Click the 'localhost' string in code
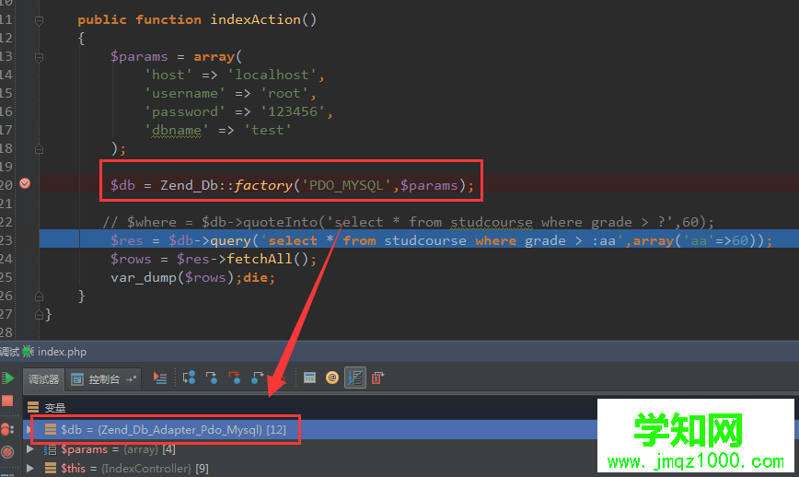The width and height of the screenshot is (799, 477). (x=272, y=75)
